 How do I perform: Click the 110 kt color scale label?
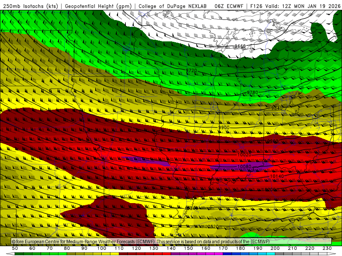119,248
